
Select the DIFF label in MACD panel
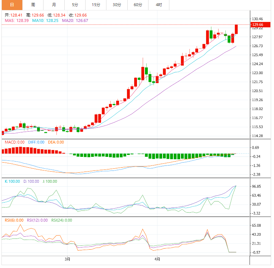(36, 142)
